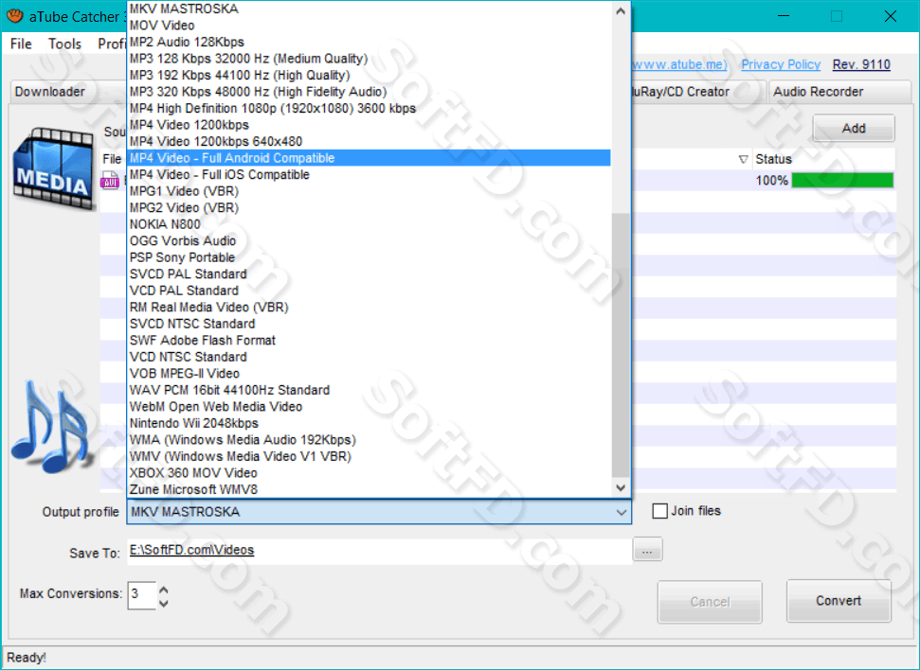The image size is (920, 670).
Task: Click the green 100% progress bar
Action: point(842,180)
